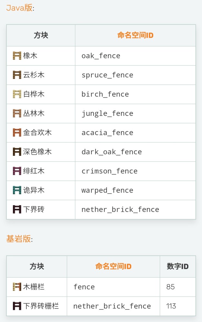
Task: Click the spruce fence icon beside 云杉木
Action: pyautogui.click(x=17, y=75)
